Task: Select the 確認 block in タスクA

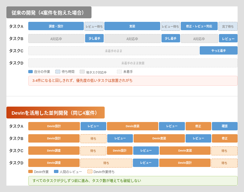Action: tap(225, 126)
